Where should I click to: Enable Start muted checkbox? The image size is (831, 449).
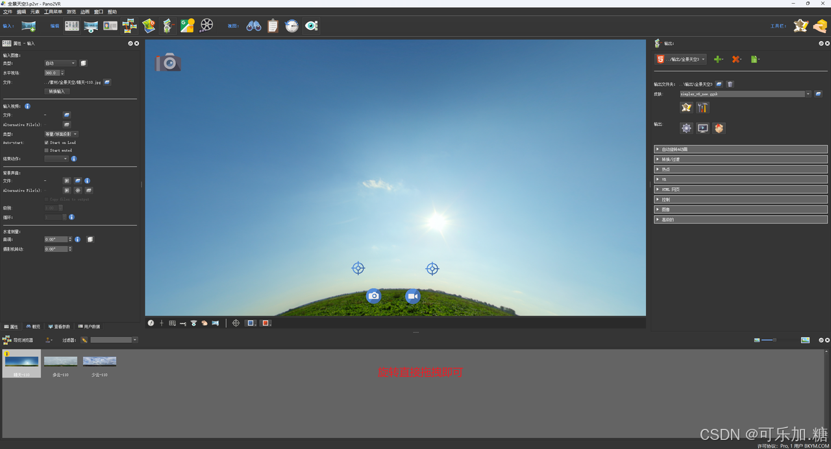(x=46, y=150)
